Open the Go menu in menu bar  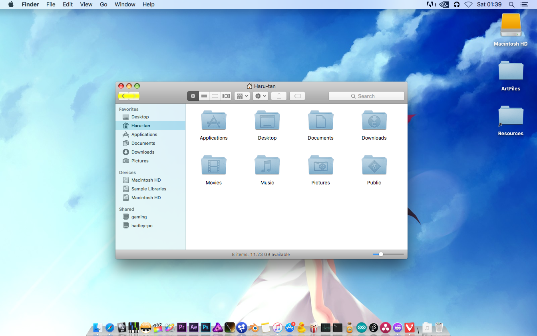tap(103, 4)
